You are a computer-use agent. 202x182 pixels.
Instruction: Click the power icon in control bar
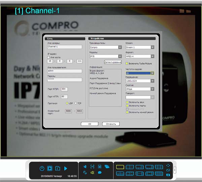tap(42, 169)
